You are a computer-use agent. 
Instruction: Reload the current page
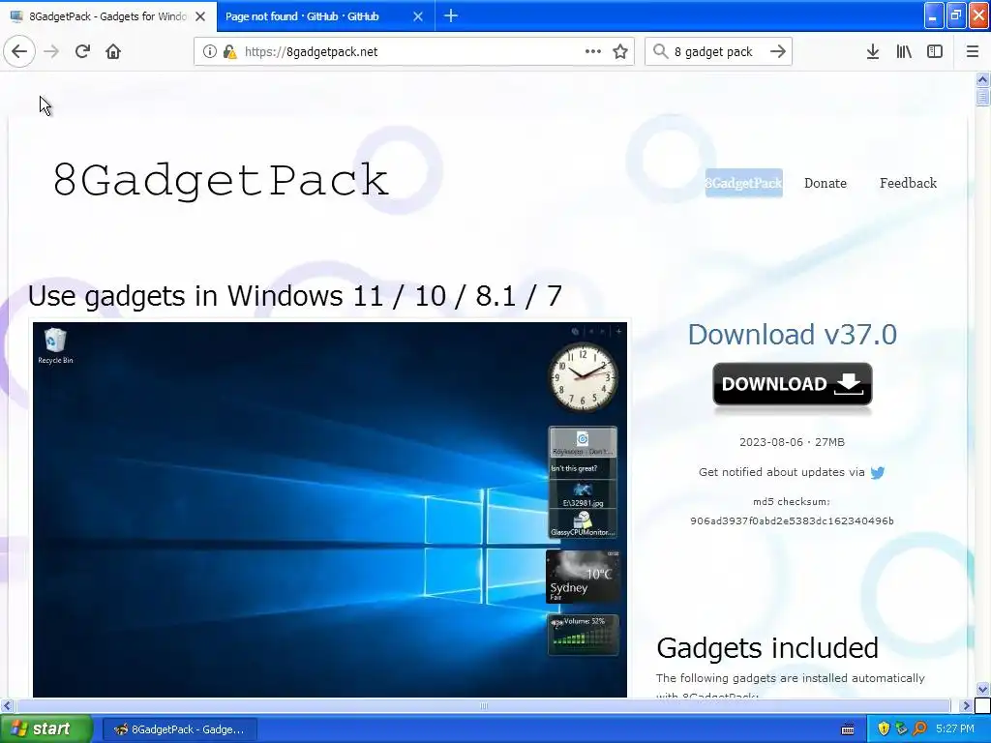pos(82,51)
